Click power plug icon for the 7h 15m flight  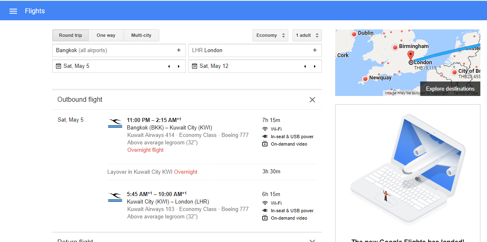(265, 137)
